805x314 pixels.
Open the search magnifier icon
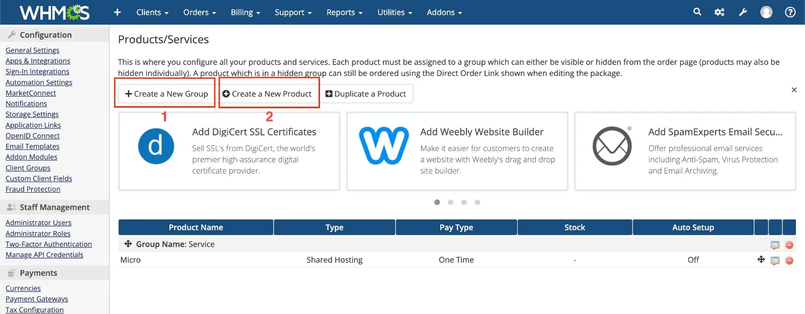click(697, 12)
